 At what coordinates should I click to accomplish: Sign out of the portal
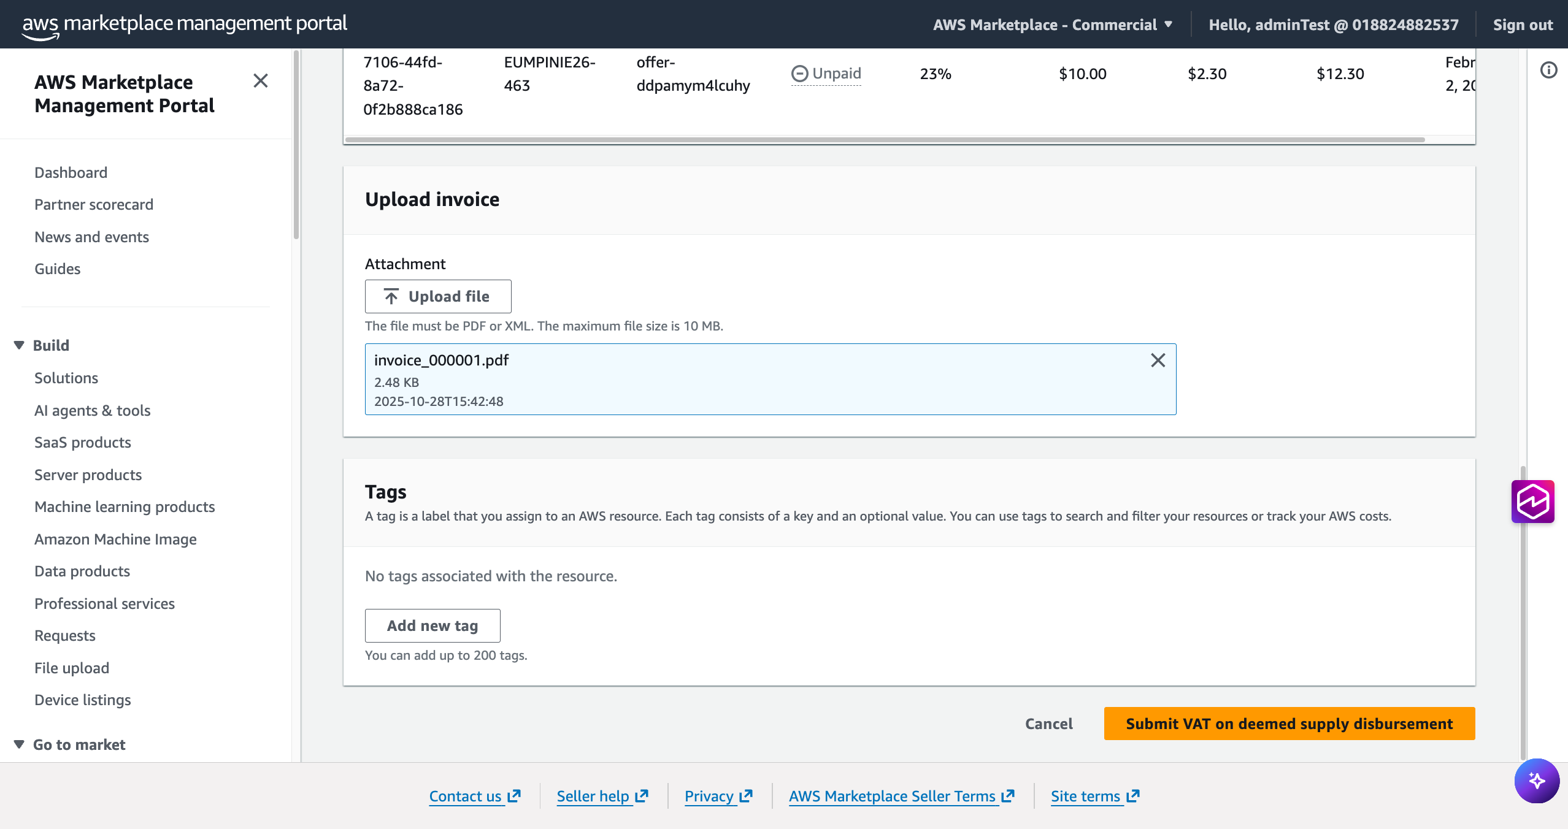(x=1523, y=25)
